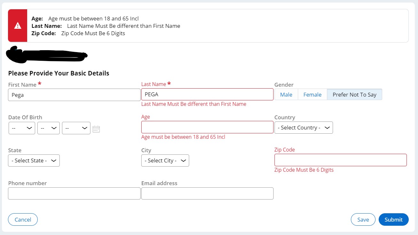Open the month dropdown under Date Of Birth
Image resolution: width=418 pixels, height=235 pixels.
tap(48, 128)
